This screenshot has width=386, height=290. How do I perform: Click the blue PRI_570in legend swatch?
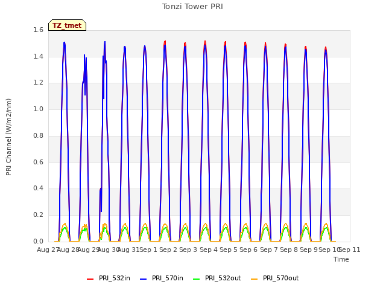144,279
